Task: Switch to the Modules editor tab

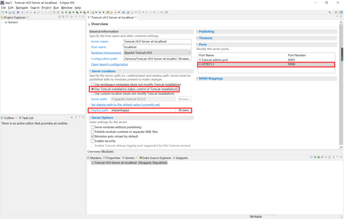Action: click(x=107, y=152)
